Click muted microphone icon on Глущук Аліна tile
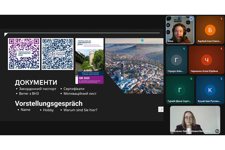Image resolution: width=225 pixels, height=150 pixels. coord(184,49)
